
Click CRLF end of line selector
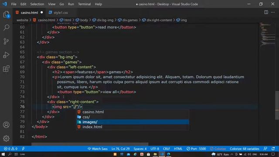pos(166,149)
